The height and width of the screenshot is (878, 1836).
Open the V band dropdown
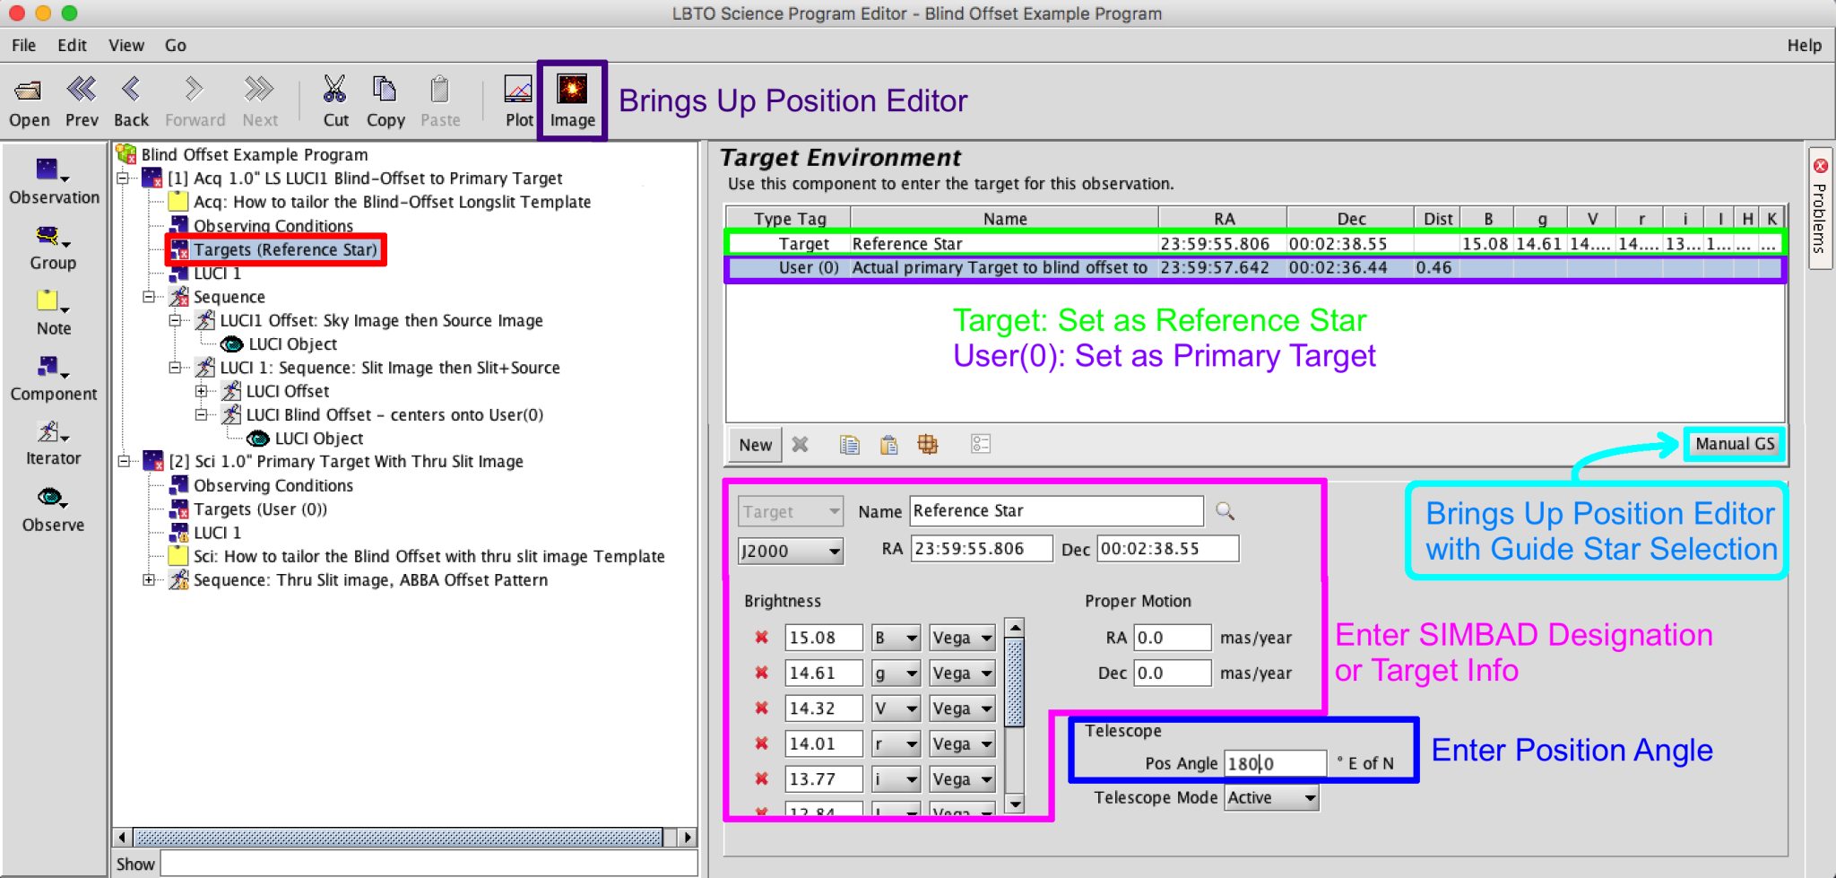pos(896,708)
